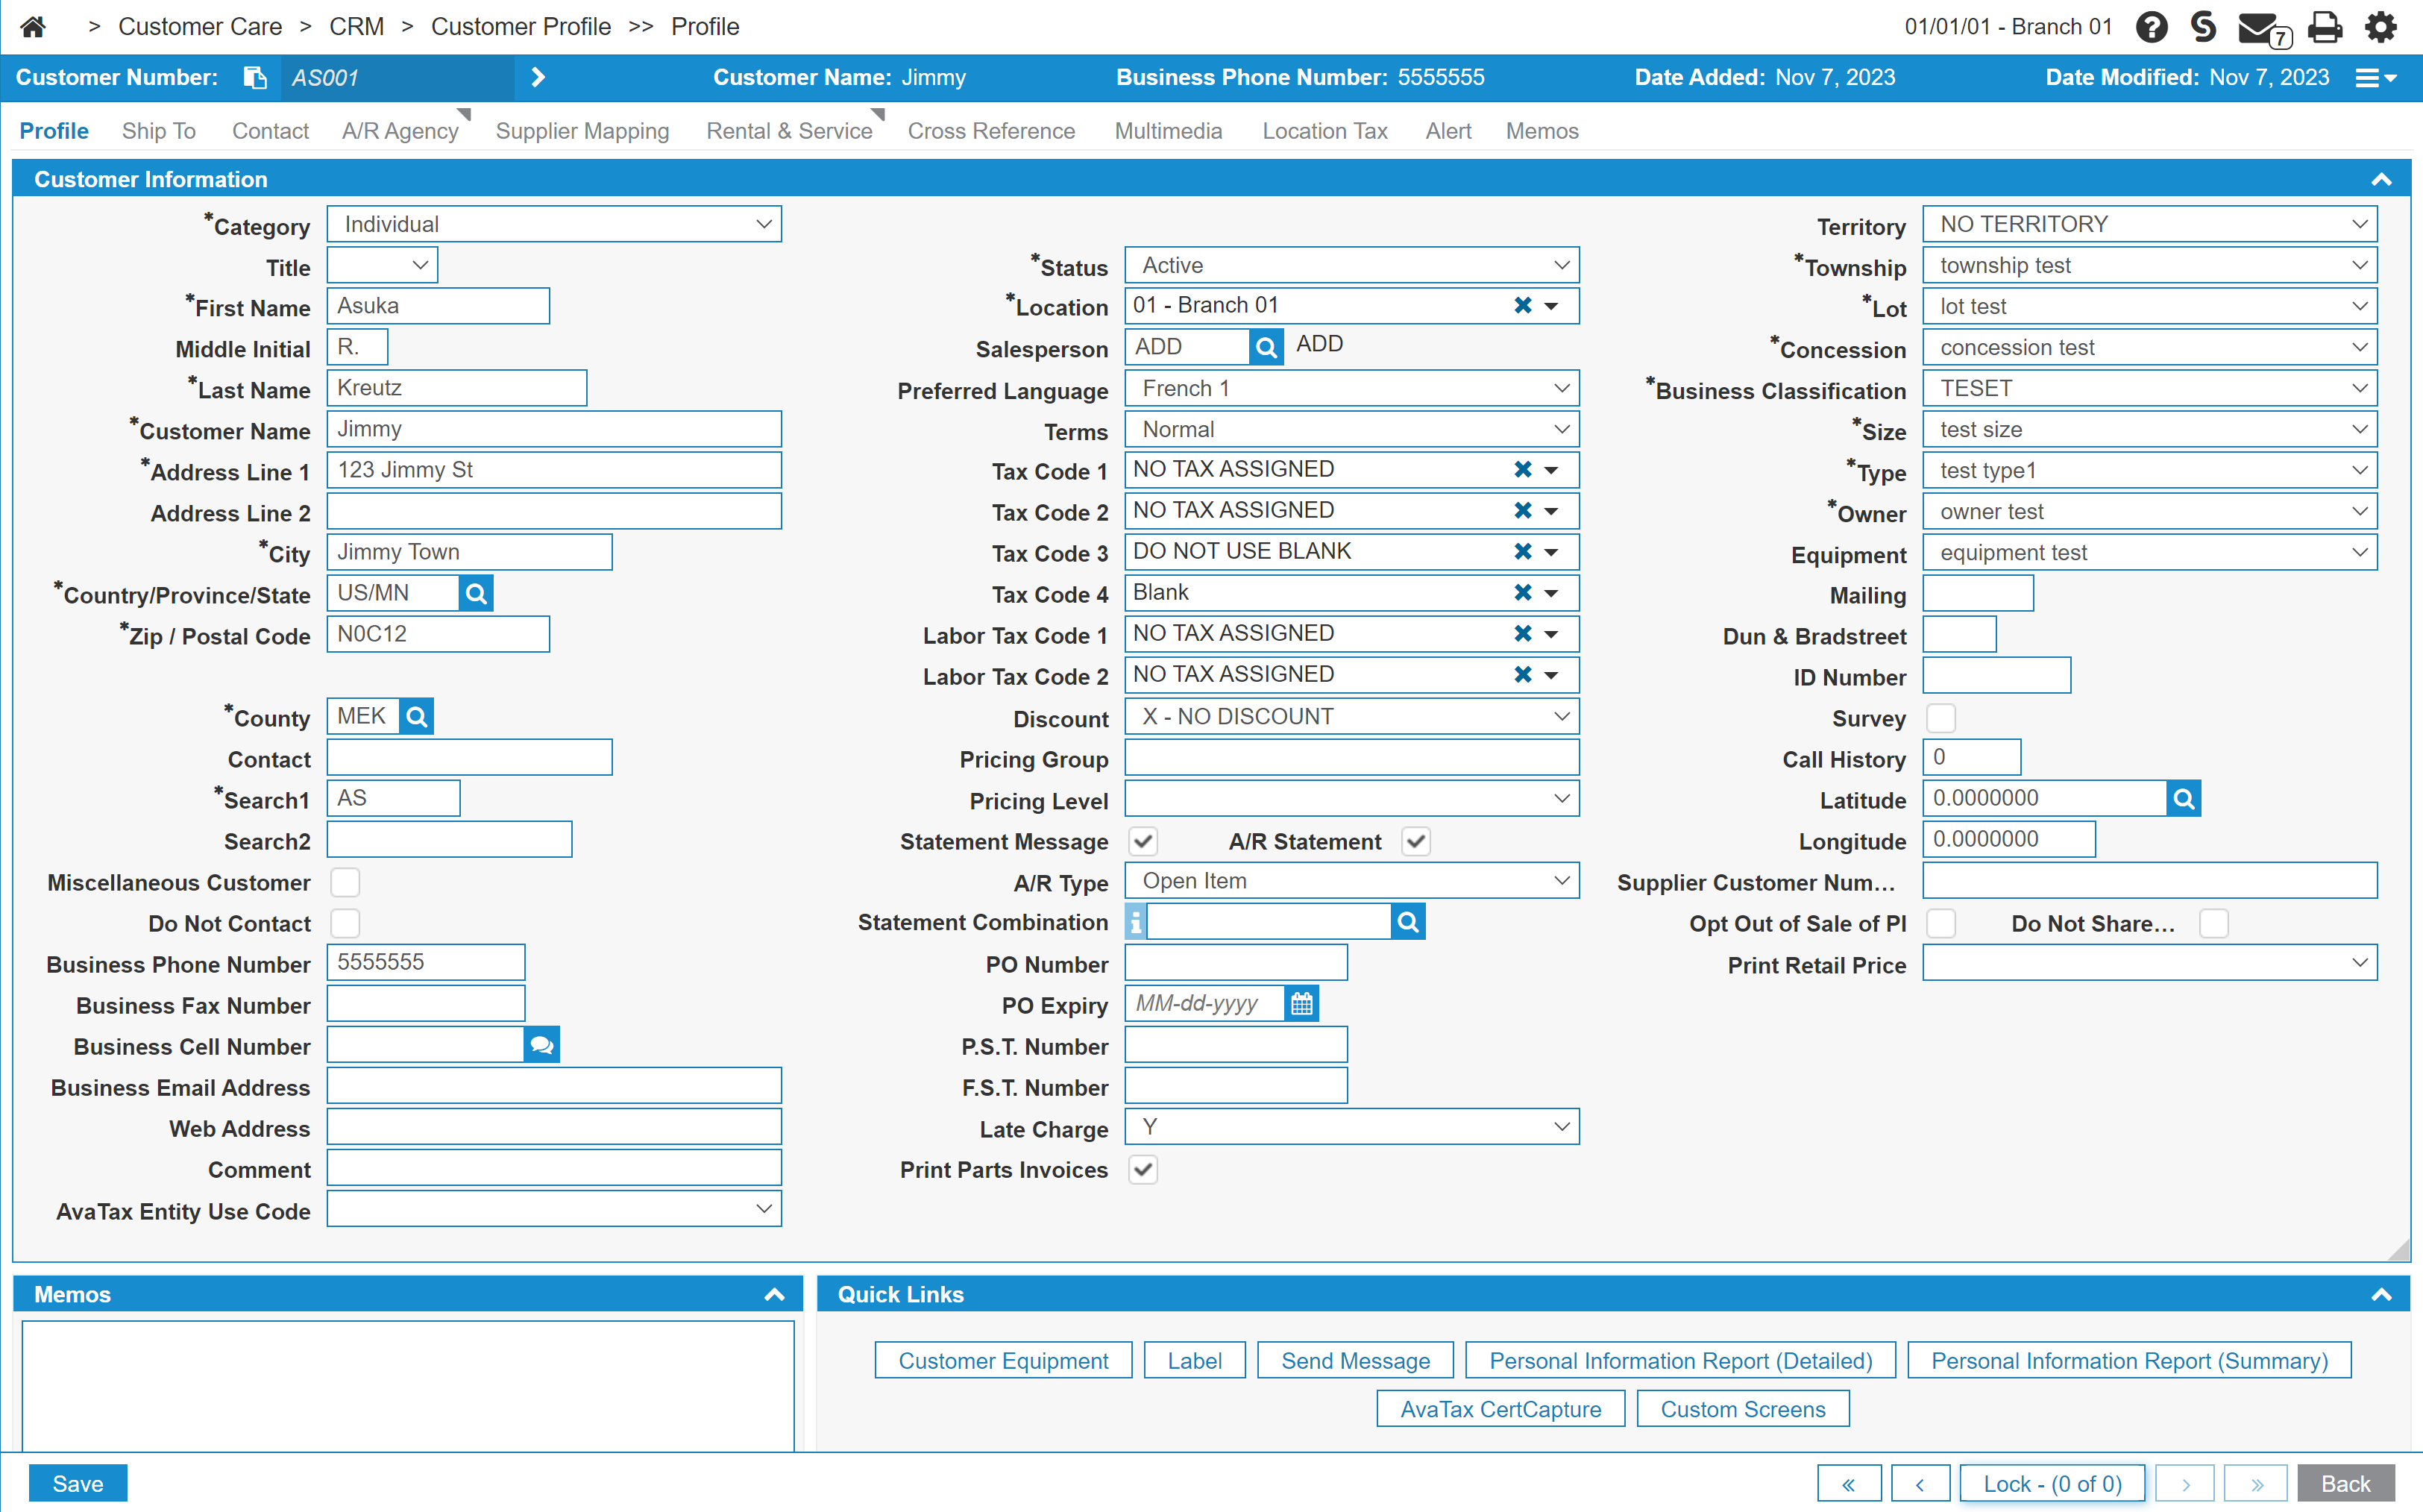The width and height of the screenshot is (2423, 1512).
Task: Switch to the Supplier Mapping tab
Action: (582, 131)
